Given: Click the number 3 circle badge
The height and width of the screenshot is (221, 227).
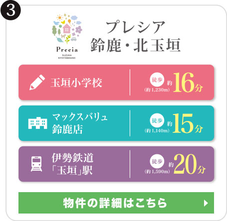Looking at the screenshot, I should (x=10, y=10).
